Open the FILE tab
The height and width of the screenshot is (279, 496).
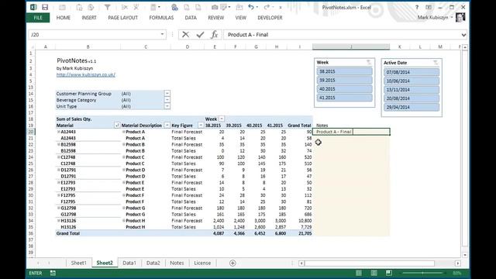tap(38, 18)
